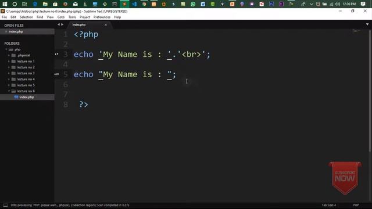The height and width of the screenshot is (209, 372).
Task: Open Premiere Pro from the taskbar
Action: point(281,4)
